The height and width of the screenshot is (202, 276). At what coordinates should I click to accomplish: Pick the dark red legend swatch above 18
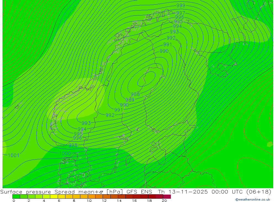[152, 196]
